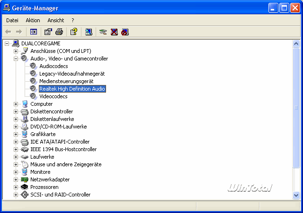Open Properties via toolbar icon
Image resolution: width=303 pixels, height=213 pixels.
pyautogui.click(x=48, y=32)
